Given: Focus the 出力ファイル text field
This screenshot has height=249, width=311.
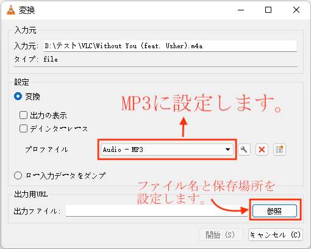Looking at the screenshot, I should click(157, 211).
